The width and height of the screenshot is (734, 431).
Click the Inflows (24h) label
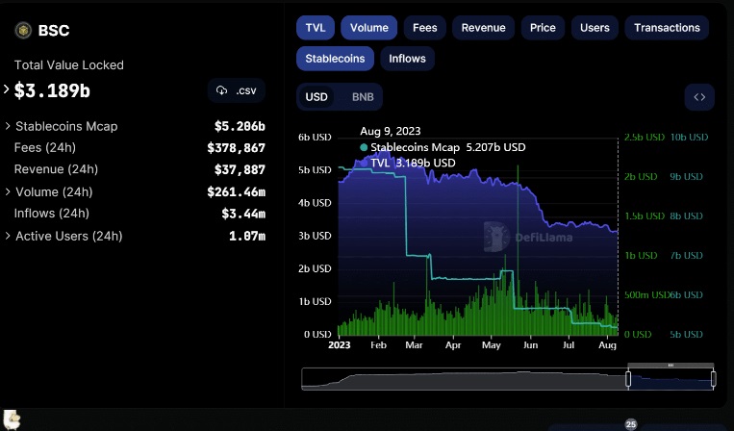(52, 213)
